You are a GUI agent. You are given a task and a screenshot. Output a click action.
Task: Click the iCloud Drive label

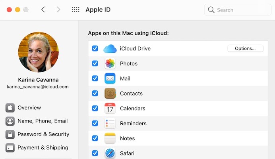coord(135,48)
